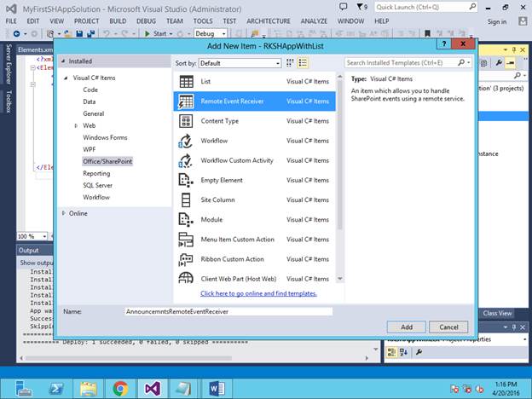Screen dimensions: 532x399
Task: Click the Save All icon in toolbar
Action: (91, 33)
